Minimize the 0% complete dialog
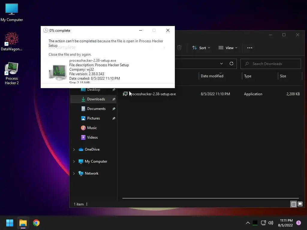Image resolution: width=307 pixels, height=230 pixels. point(141,30)
